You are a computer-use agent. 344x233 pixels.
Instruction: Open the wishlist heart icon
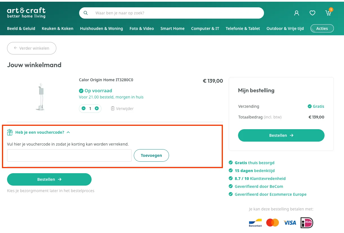click(x=312, y=13)
